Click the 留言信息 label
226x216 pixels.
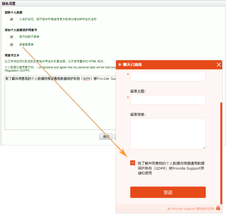coord(138,114)
